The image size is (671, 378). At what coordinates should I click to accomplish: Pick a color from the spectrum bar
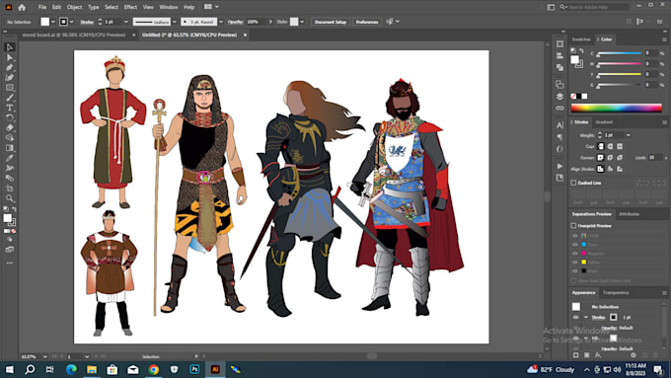pyautogui.click(x=616, y=108)
